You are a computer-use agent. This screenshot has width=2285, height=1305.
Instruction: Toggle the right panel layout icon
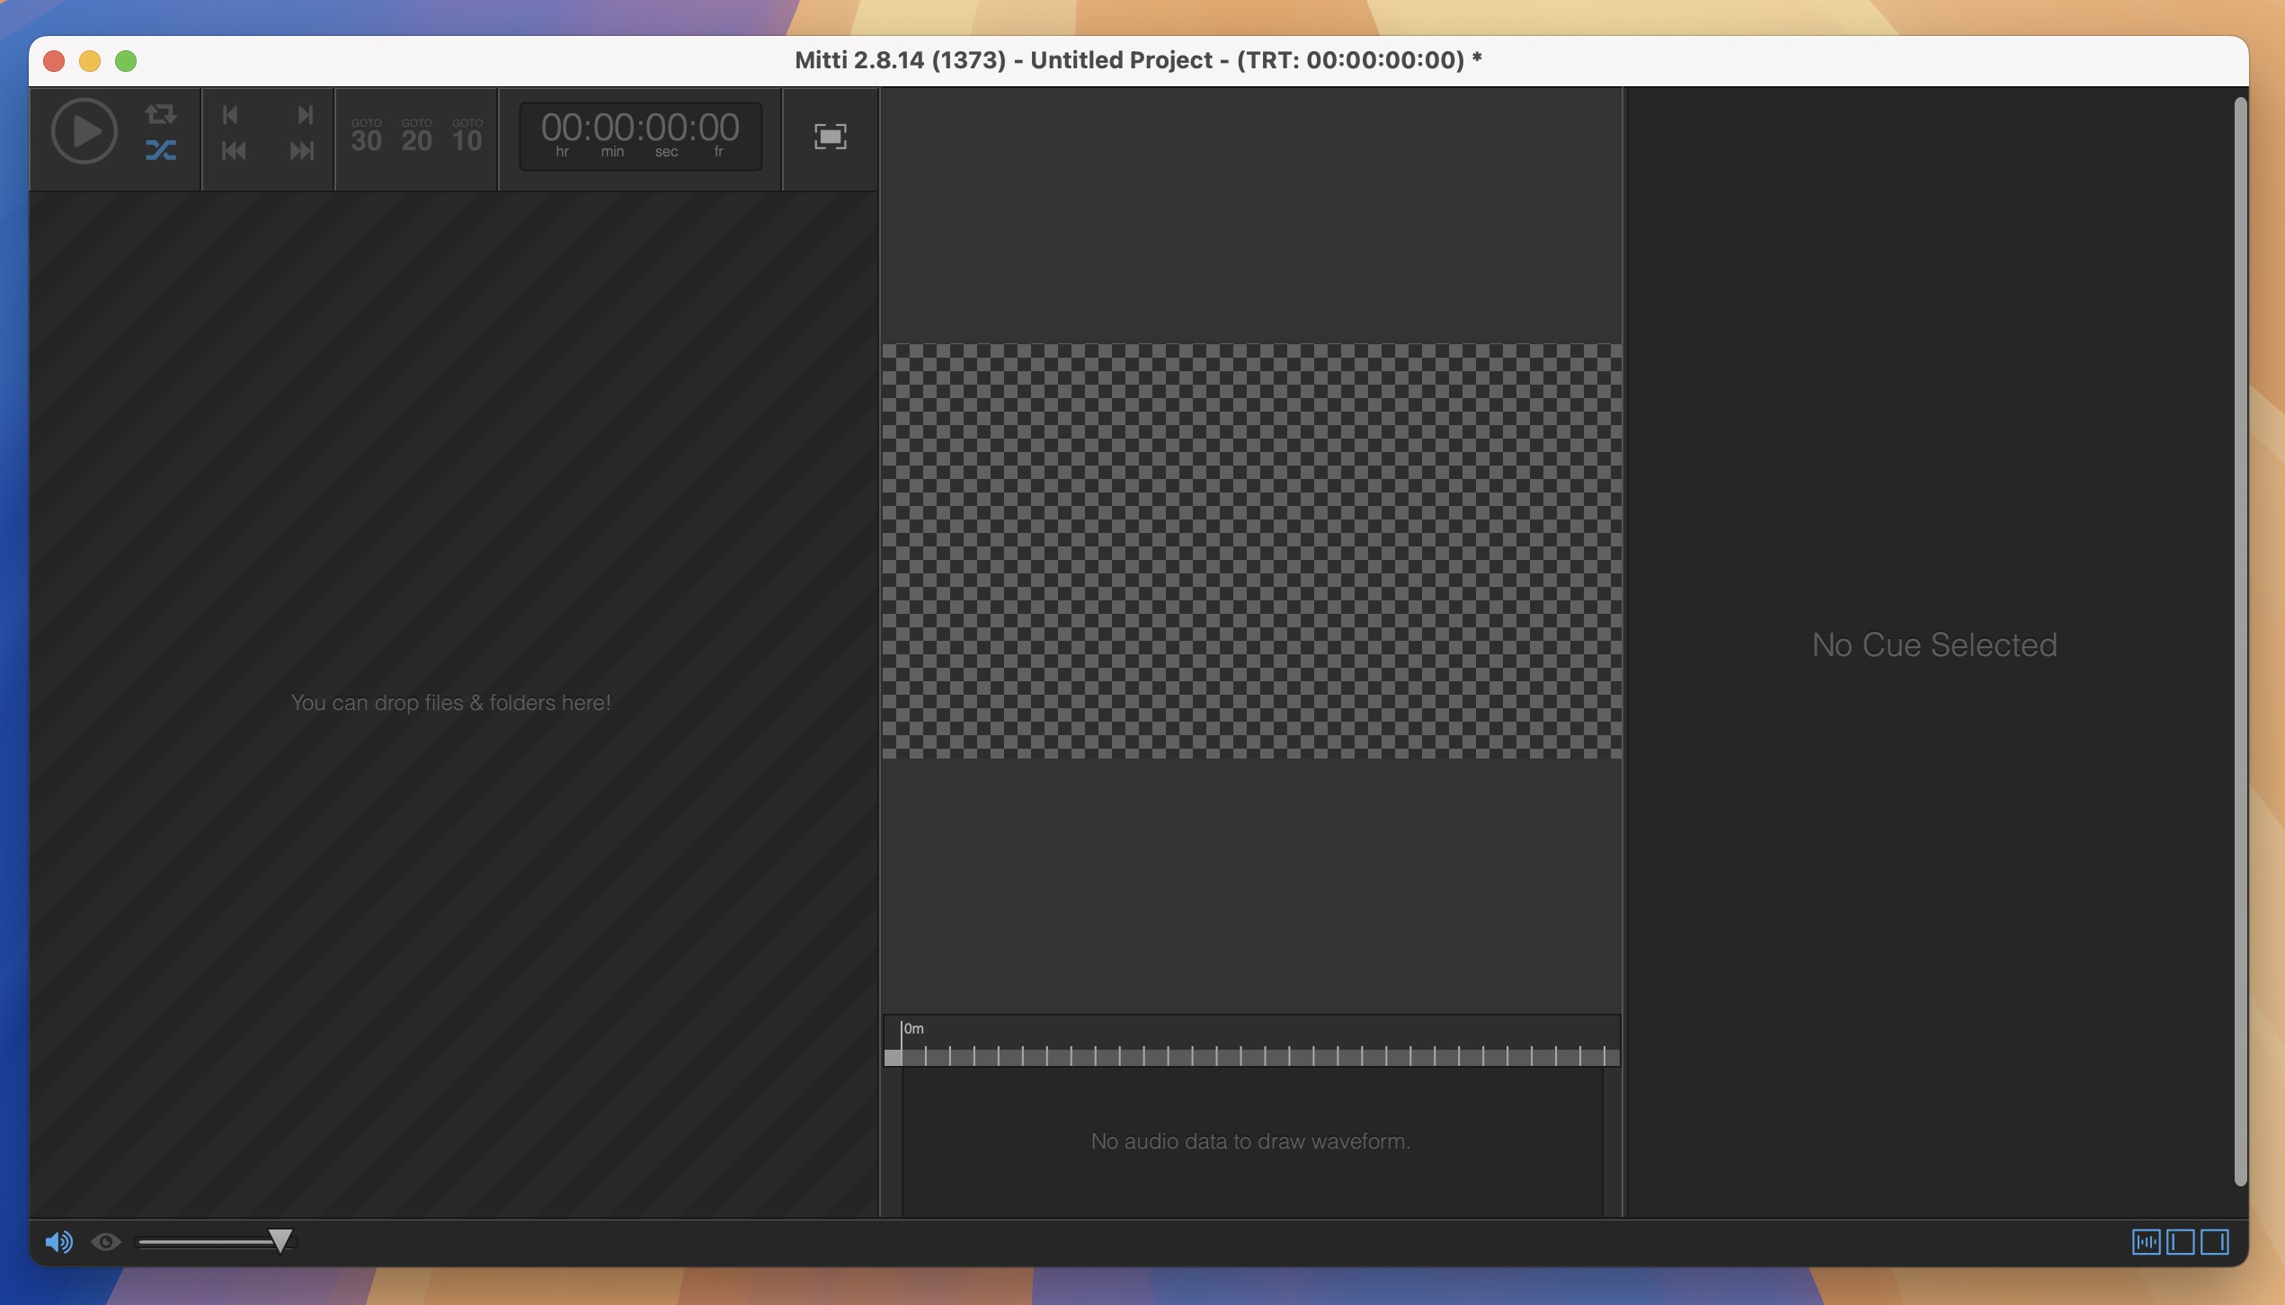click(2214, 1242)
